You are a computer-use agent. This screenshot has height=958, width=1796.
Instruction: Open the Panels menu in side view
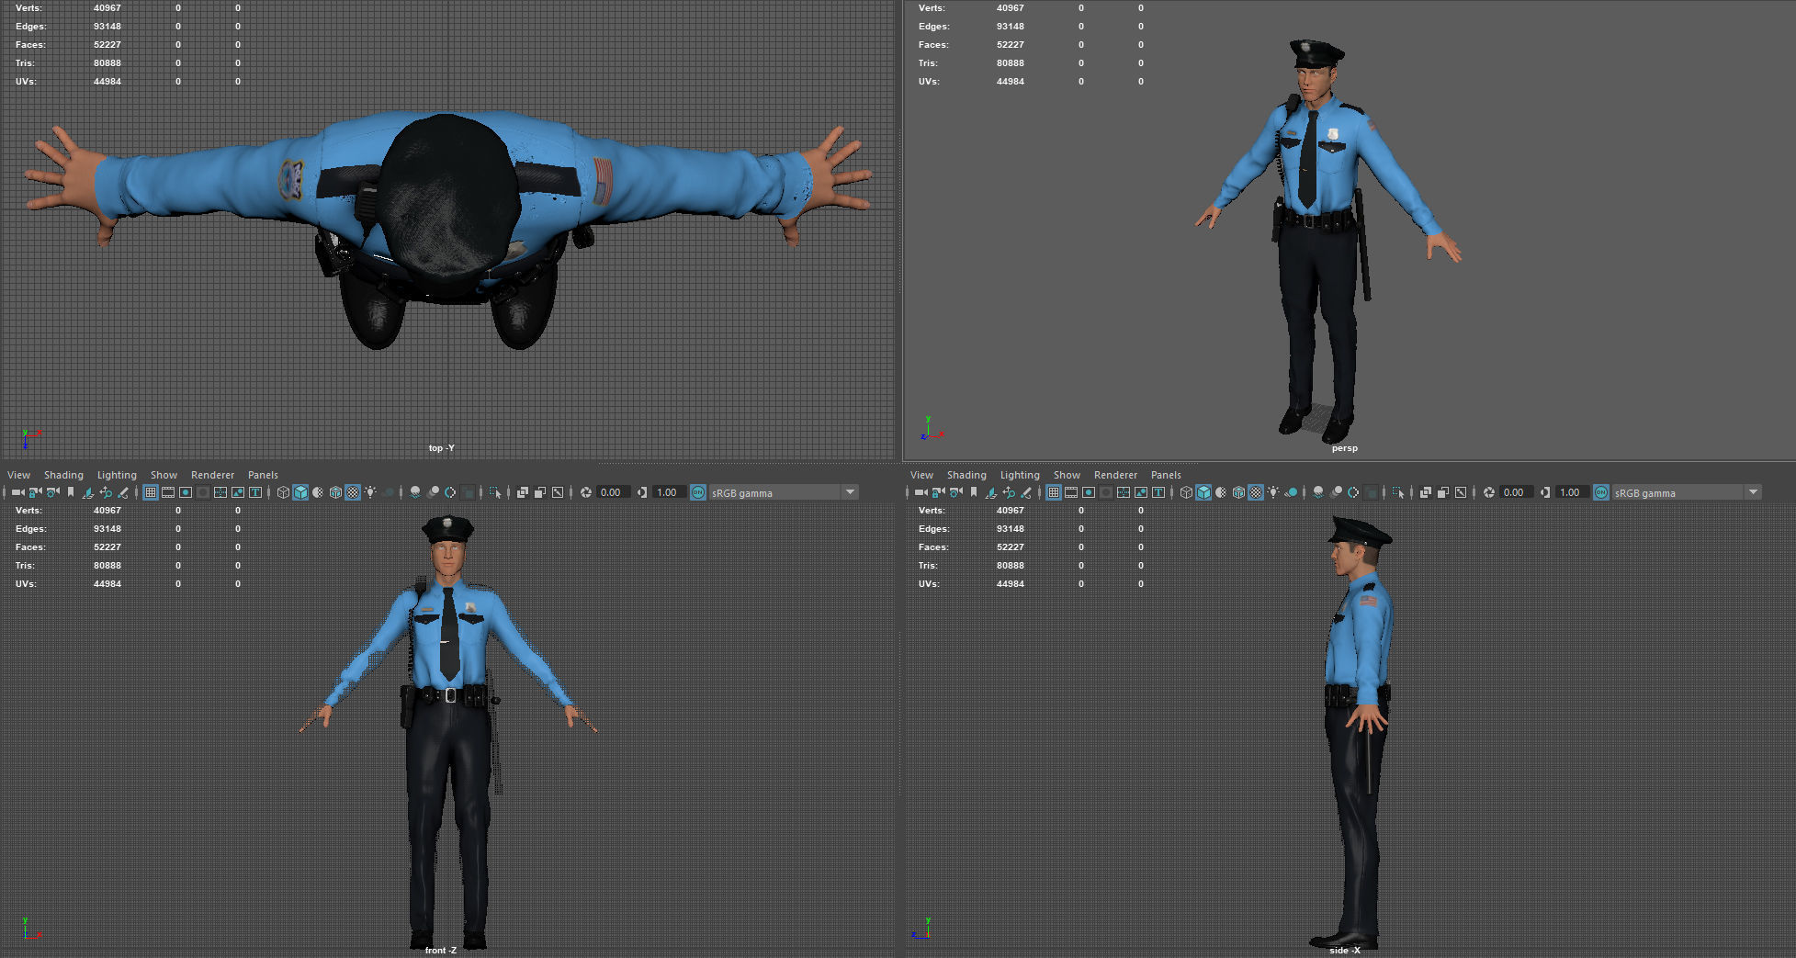(1165, 475)
